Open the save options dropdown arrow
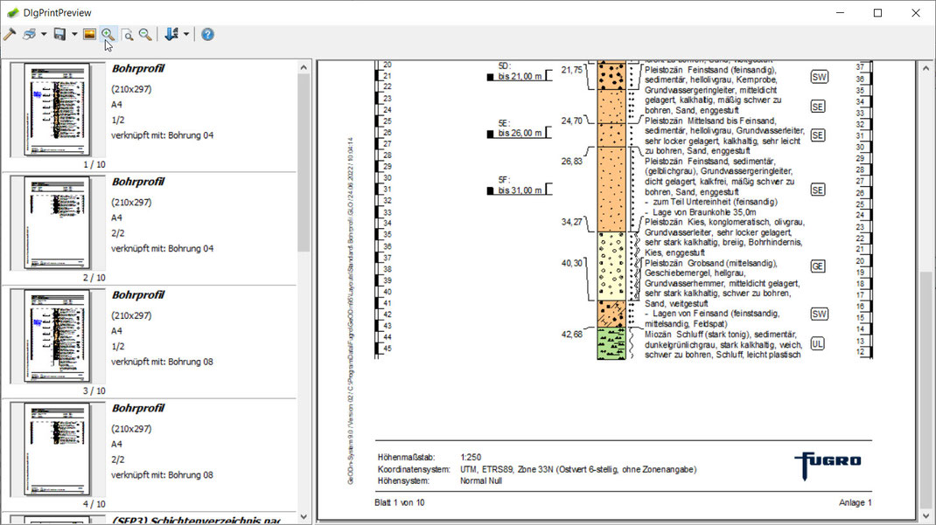Screen dimensions: 936x525 pos(74,35)
